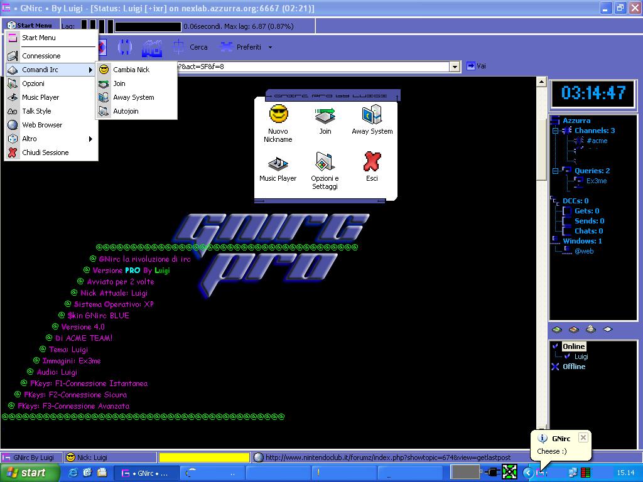Click the red X Esci icon

click(372, 163)
